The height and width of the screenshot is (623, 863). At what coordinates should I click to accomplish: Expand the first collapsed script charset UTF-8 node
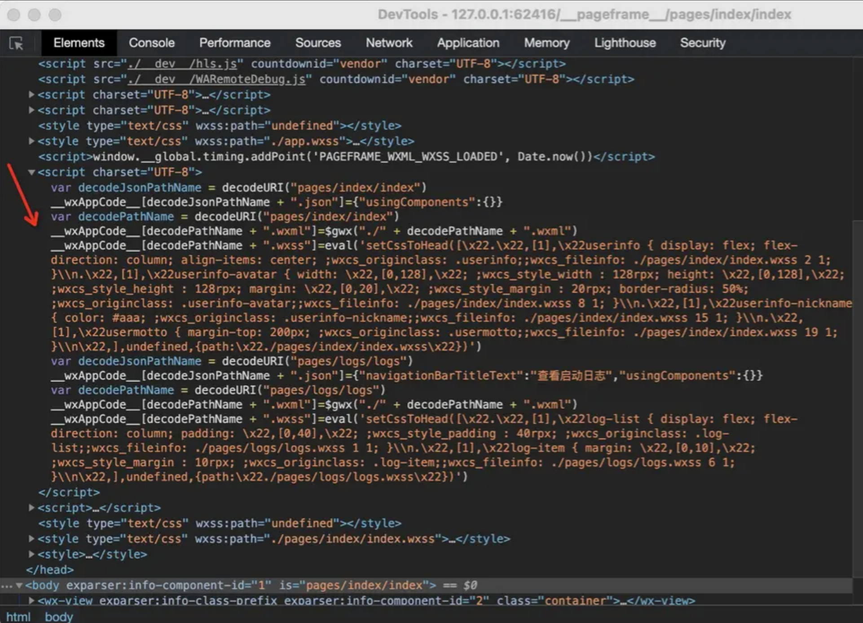pos(31,95)
